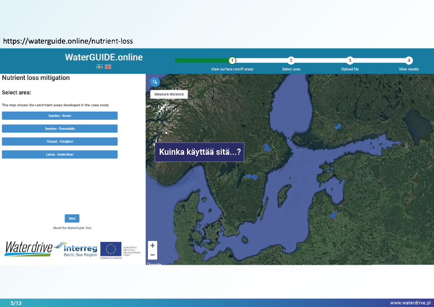Open the About the WaterGuide Tool link
This screenshot has height=307, width=434.
[x=72, y=228]
